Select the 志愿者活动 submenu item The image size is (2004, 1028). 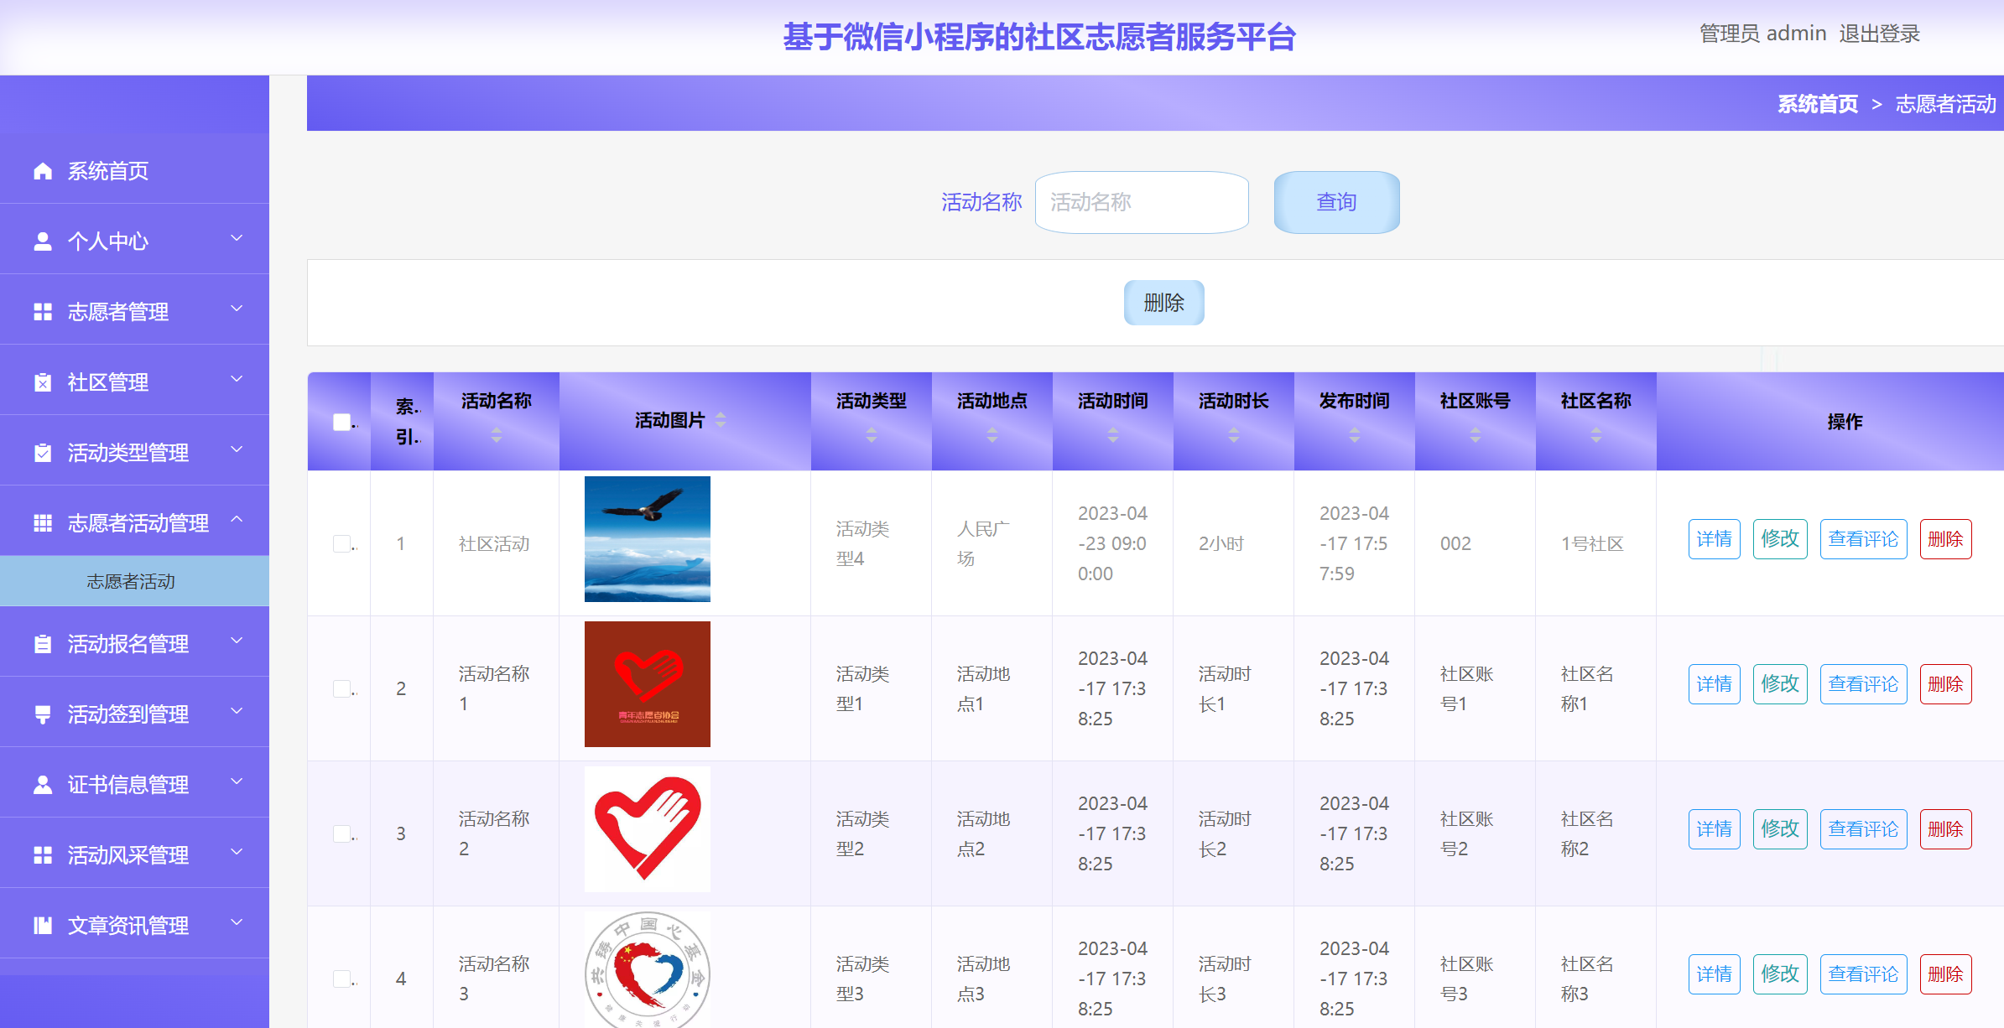tap(132, 581)
